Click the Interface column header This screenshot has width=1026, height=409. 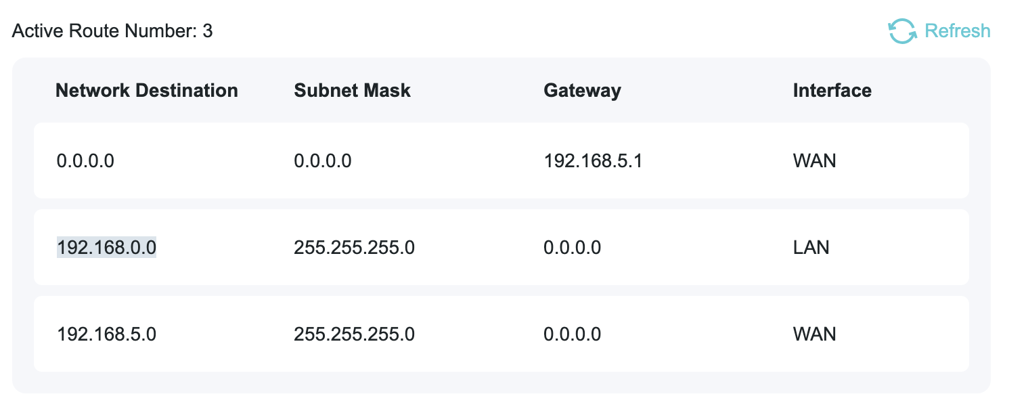[x=832, y=91]
